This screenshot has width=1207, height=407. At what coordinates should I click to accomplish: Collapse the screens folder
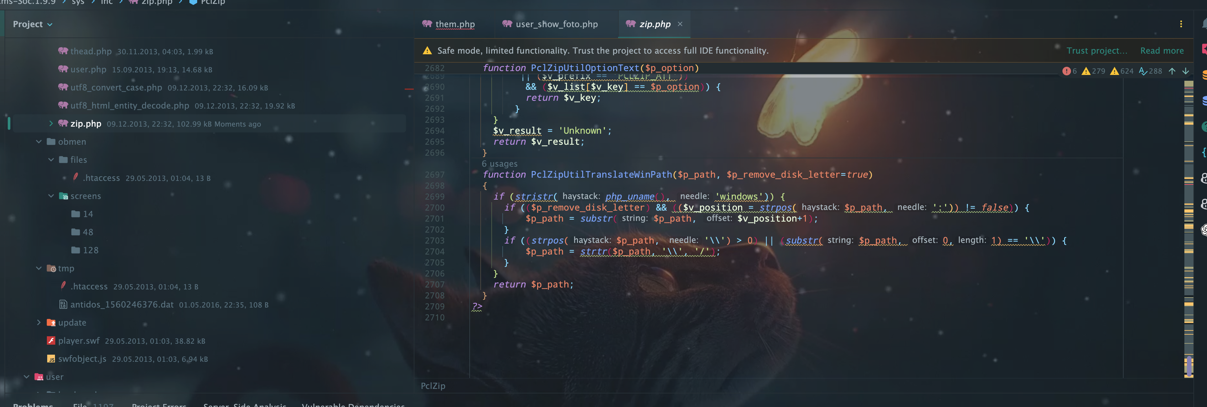coord(51,196)
